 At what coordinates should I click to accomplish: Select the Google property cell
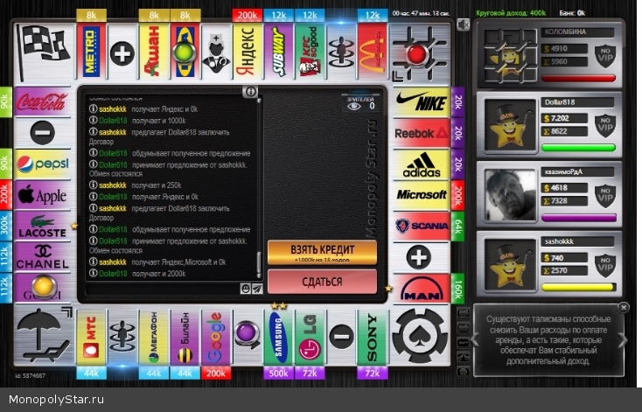tap(216, 337)
